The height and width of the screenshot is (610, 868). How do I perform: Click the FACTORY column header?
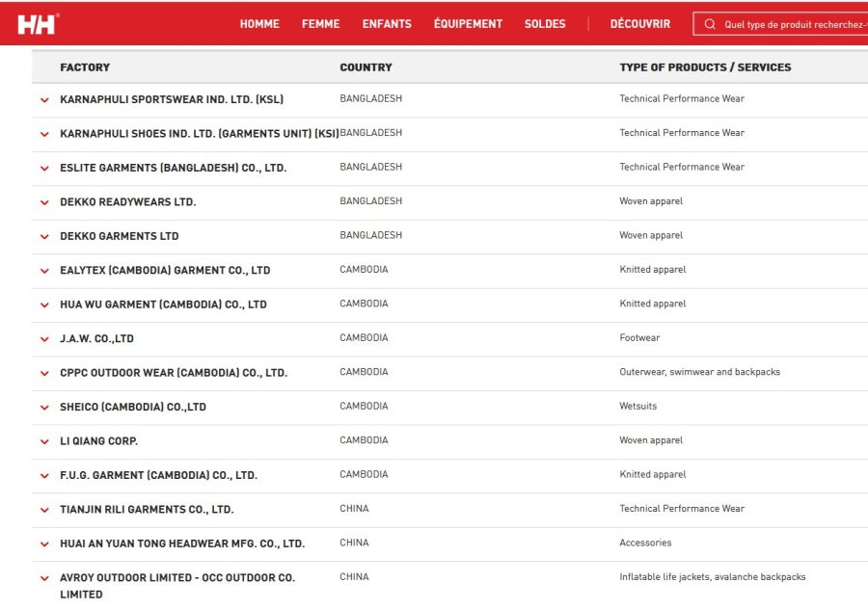(85, 67)
